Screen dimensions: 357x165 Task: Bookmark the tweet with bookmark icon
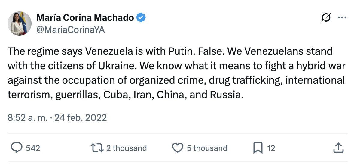[x=258, y=148]
